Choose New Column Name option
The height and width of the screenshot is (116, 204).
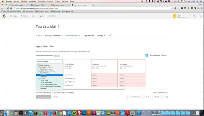coord(49,69)
